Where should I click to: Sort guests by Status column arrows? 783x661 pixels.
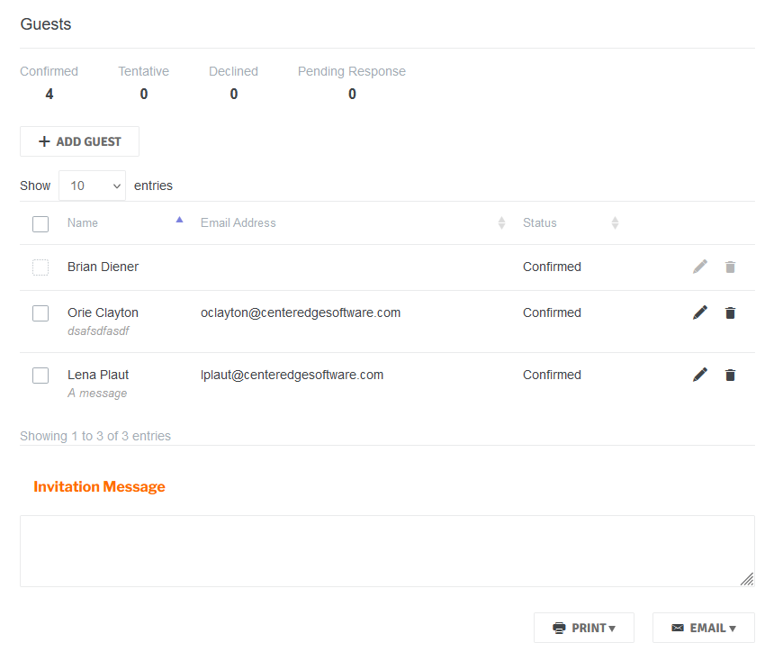click(x=615, y=222)
